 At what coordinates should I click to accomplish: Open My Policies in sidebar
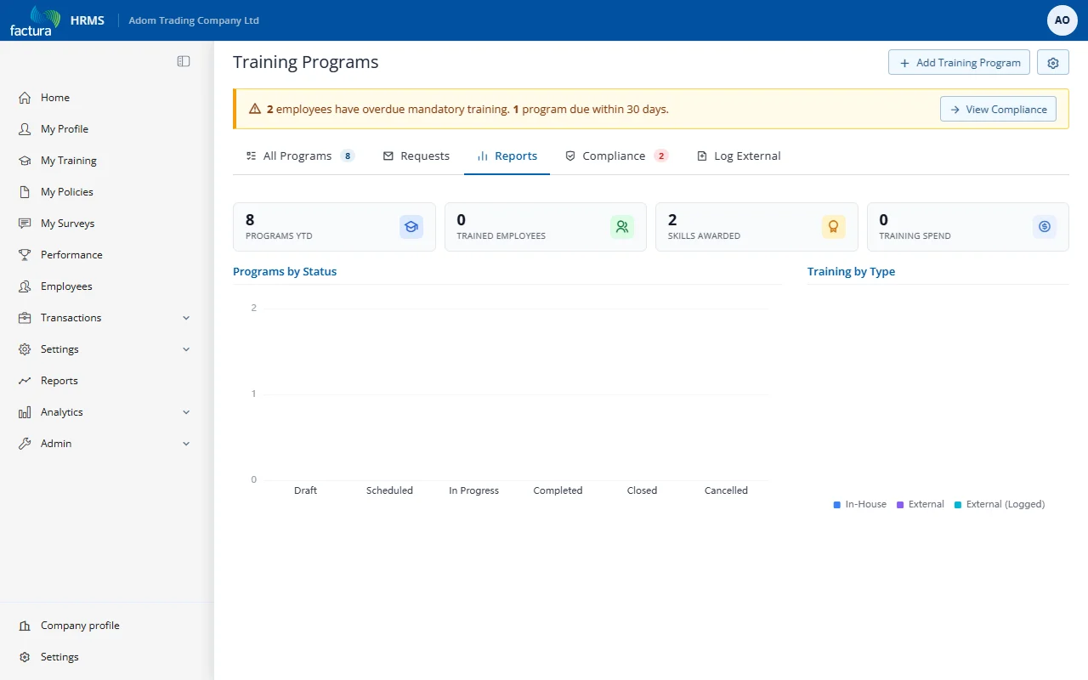(107, 192)
